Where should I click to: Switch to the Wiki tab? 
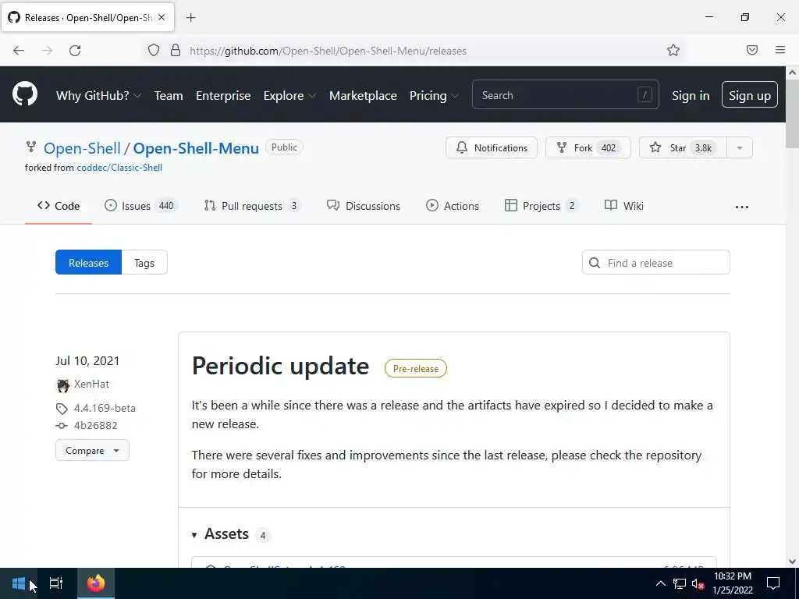623,206
